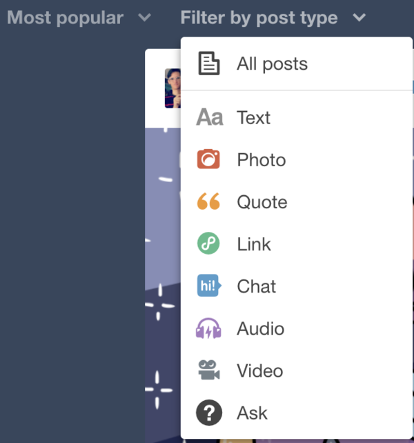Click the gray video camera icon
The width and height of the screenshot is (414, 443).
click(209, 370)
